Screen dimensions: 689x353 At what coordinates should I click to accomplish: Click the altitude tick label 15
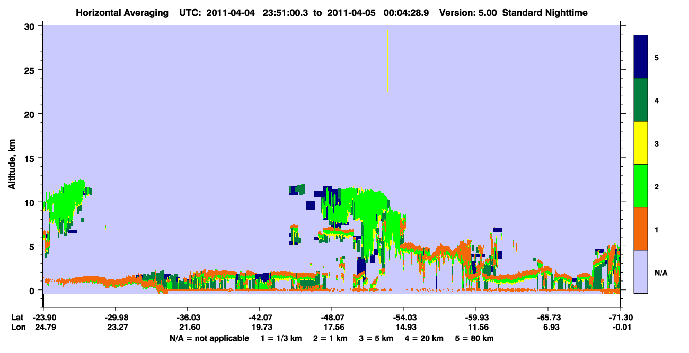31,158
